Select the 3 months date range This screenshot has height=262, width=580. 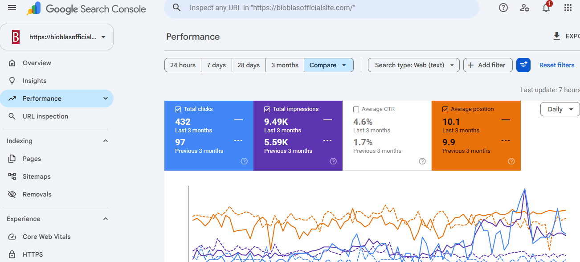click(x=285, y=65)
